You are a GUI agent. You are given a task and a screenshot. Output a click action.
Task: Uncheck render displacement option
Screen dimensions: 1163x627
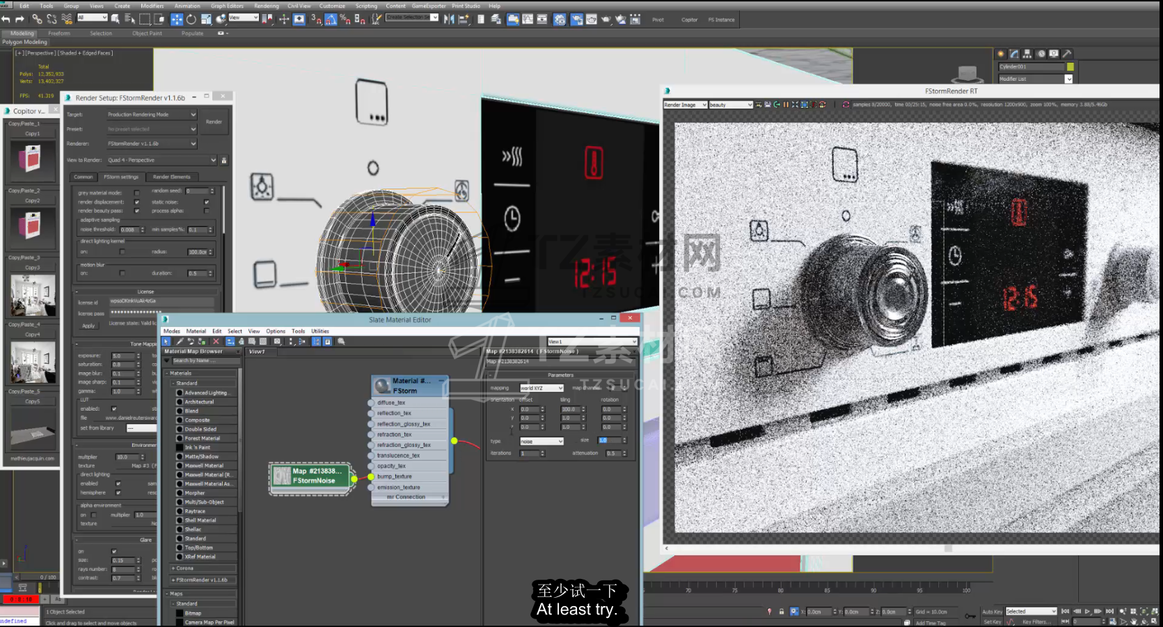coord(137,202)
